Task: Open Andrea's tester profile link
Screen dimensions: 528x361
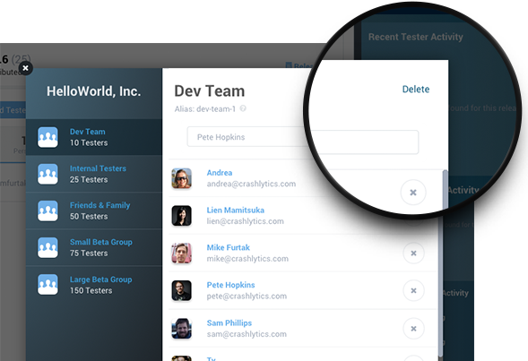Action: tap(220, 173)
